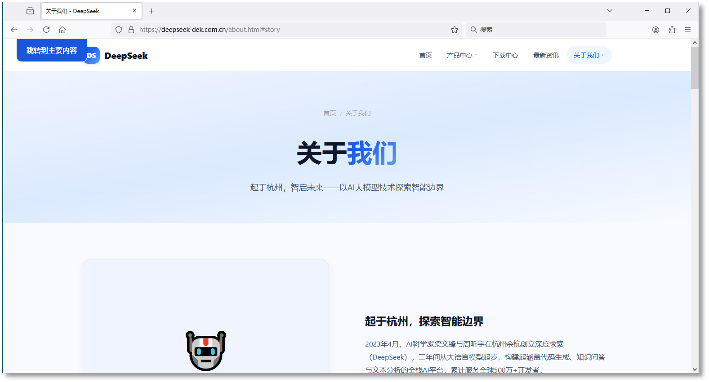Open the recent browsing tab overview icon
The width and height of the screenshot is (709, 382).
click(x=30, y=11)
